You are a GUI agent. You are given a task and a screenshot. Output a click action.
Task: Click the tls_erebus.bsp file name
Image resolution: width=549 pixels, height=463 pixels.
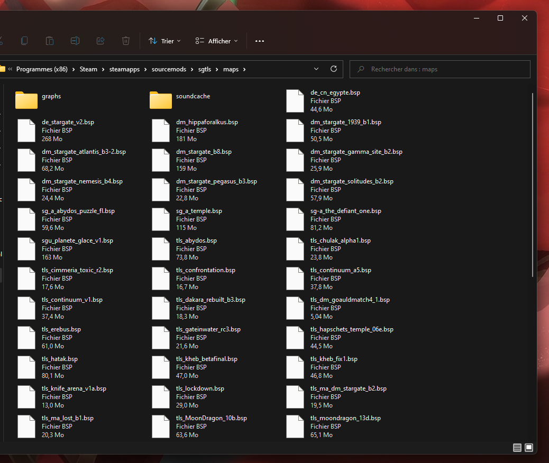61,329
